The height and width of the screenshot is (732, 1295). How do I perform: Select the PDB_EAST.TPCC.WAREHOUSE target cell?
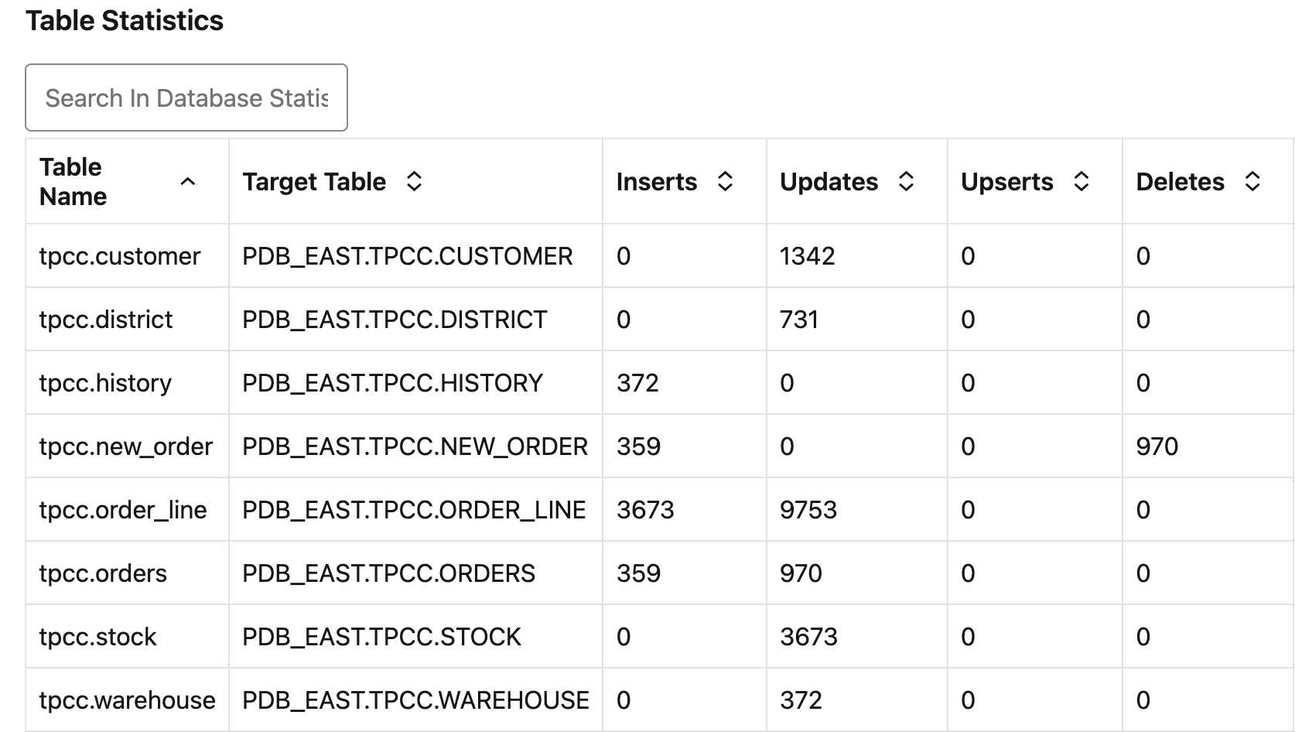[415, 700]
